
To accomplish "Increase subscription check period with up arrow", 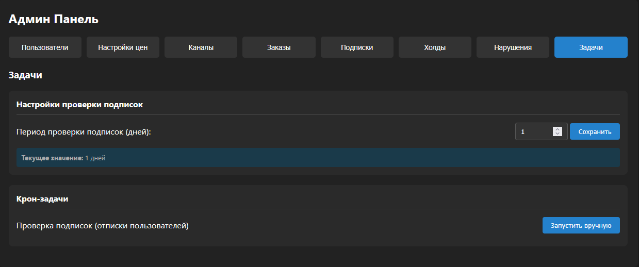I will click(557, 129).
